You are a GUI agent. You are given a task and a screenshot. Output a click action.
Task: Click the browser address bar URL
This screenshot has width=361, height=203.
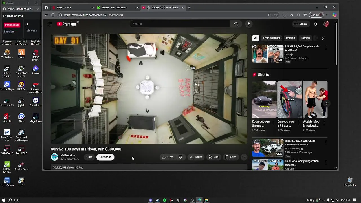pyautogui.click(x=93, y=15)
